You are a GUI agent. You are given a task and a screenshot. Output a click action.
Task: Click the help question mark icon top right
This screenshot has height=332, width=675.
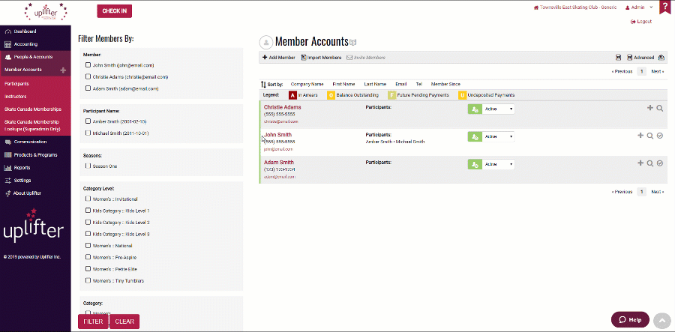[x=664, y=7]
